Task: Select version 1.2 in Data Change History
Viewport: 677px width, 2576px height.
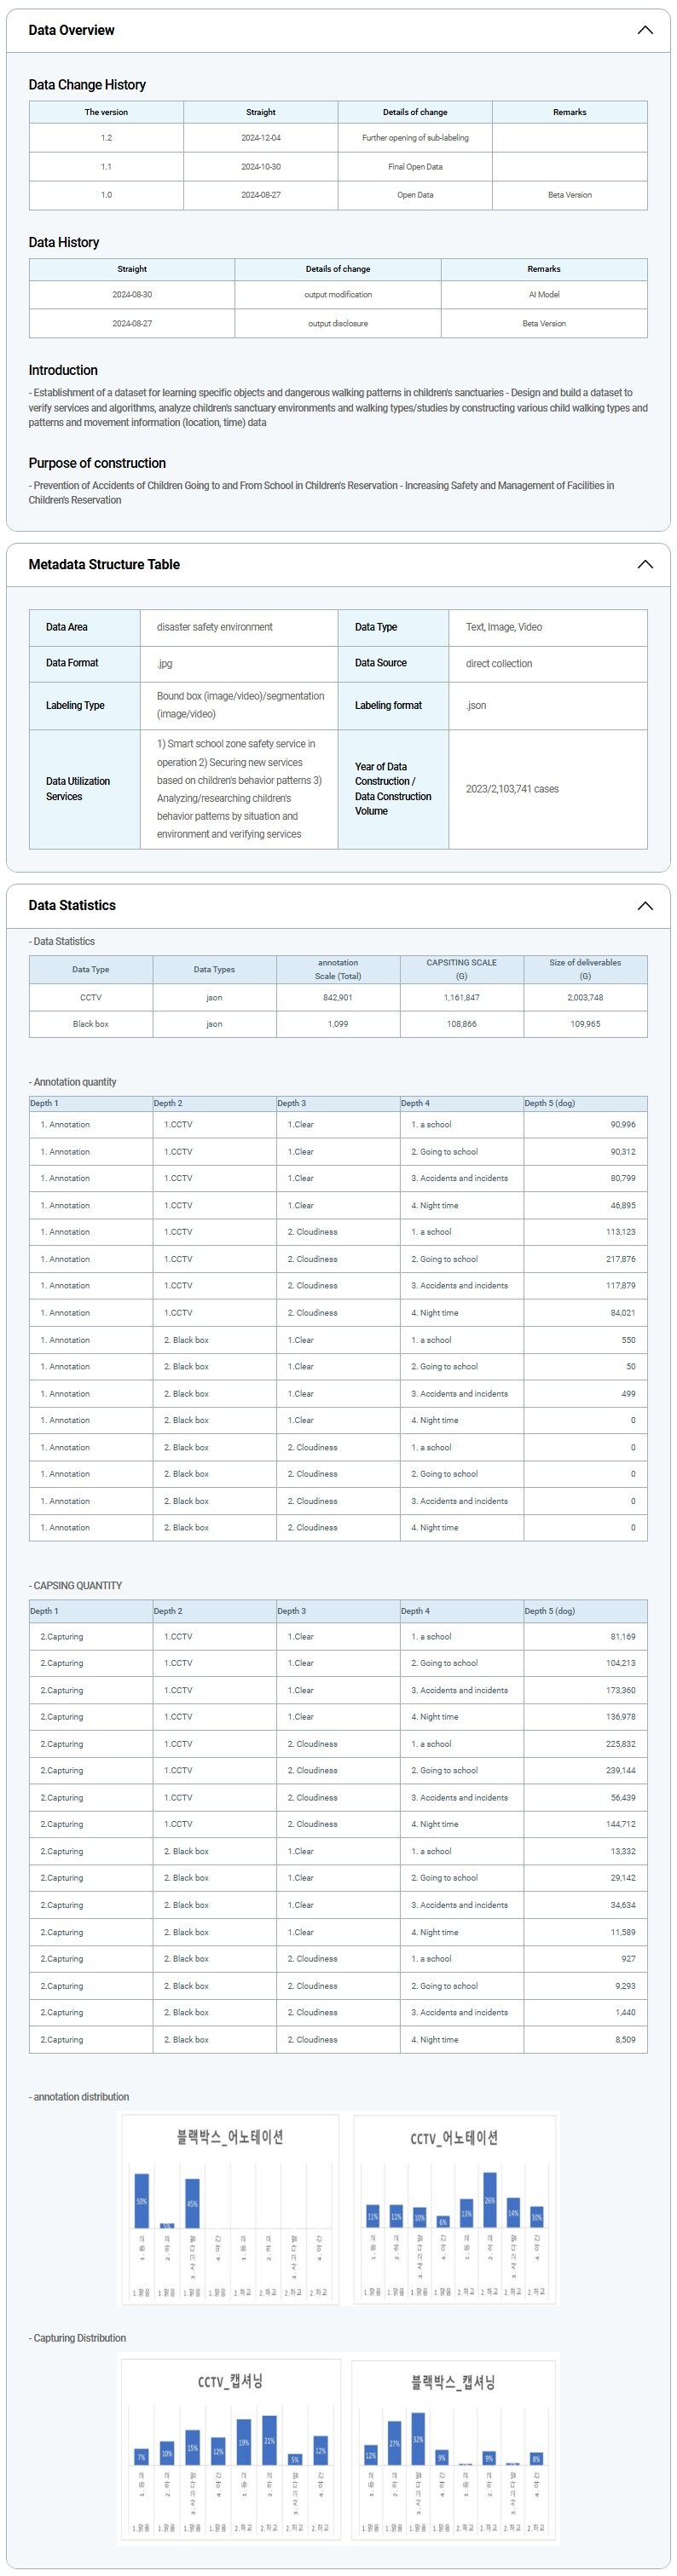Action: click(106, 138)
